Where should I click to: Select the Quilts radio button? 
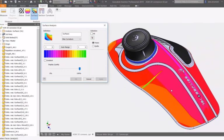pos(93,46)
